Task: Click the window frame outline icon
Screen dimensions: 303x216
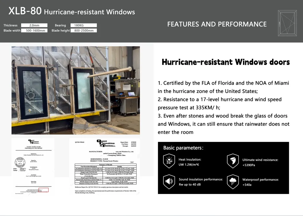Action: coord(287,23)
